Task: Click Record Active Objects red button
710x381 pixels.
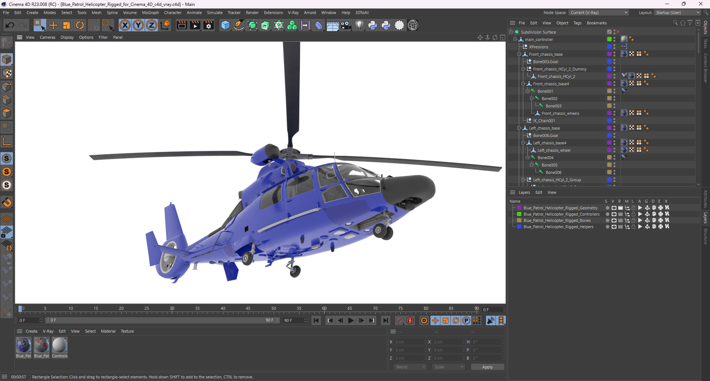Action: pos(400,320)
